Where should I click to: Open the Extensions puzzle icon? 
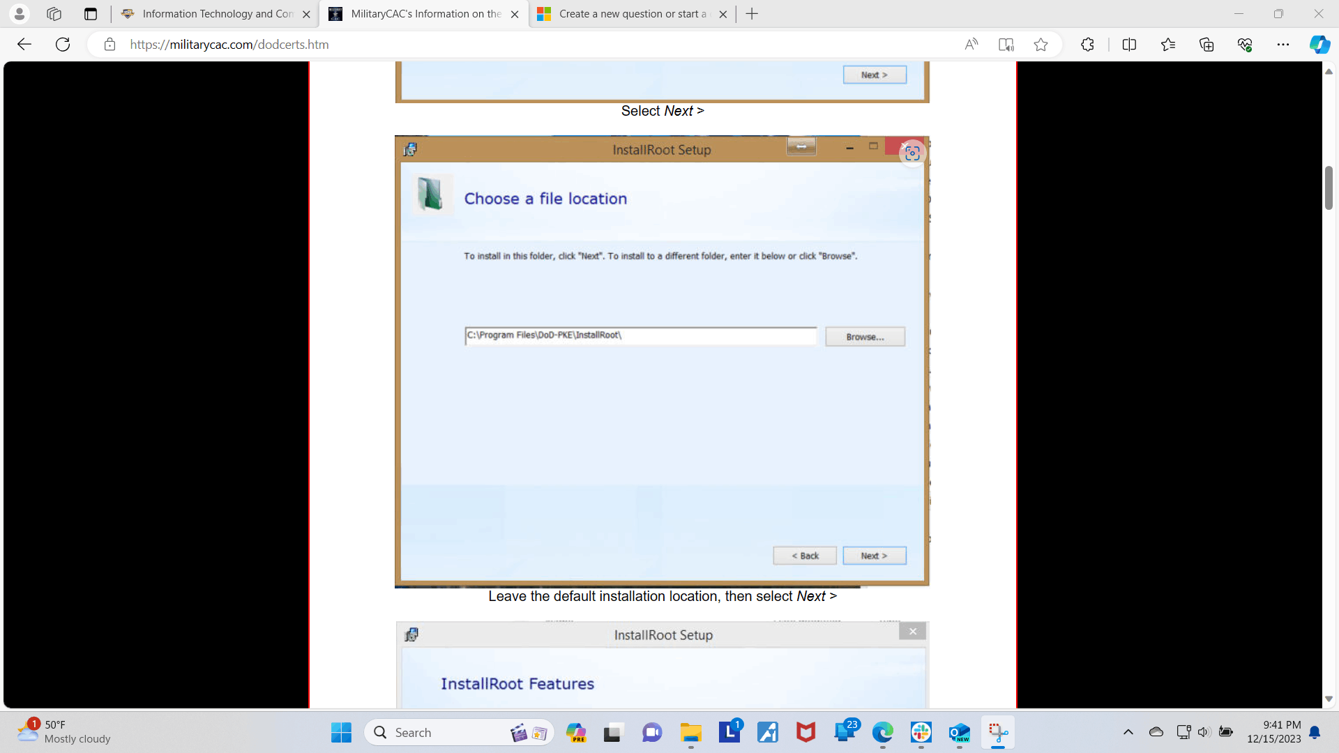1087,45
